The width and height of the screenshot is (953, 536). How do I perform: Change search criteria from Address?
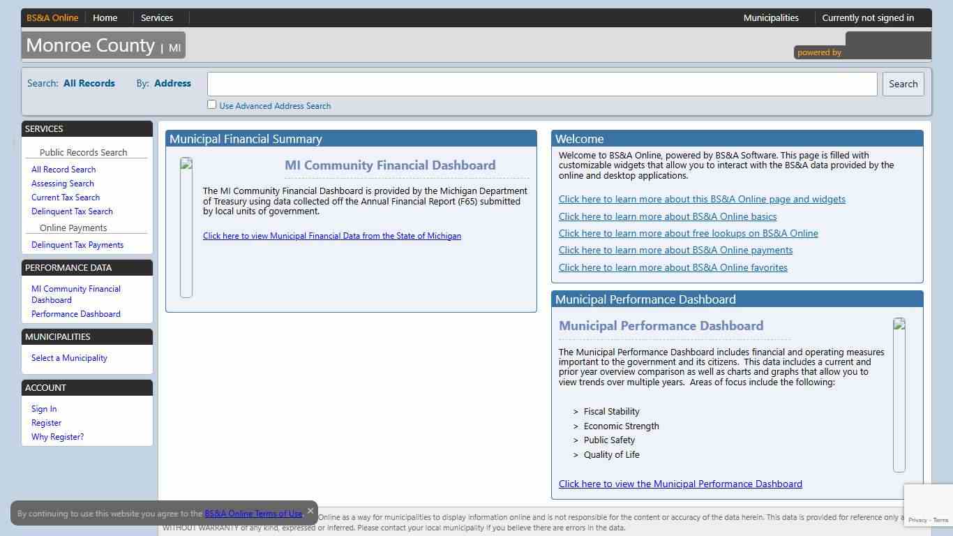[172, 83]
